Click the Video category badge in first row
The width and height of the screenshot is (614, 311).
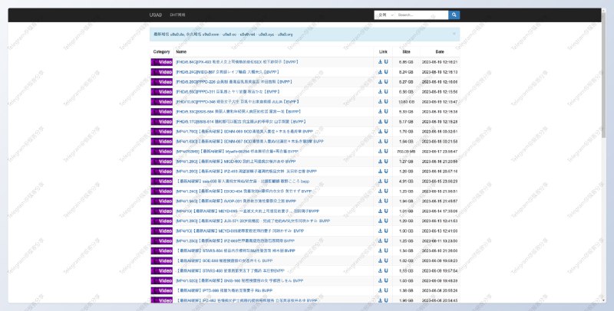162,61
